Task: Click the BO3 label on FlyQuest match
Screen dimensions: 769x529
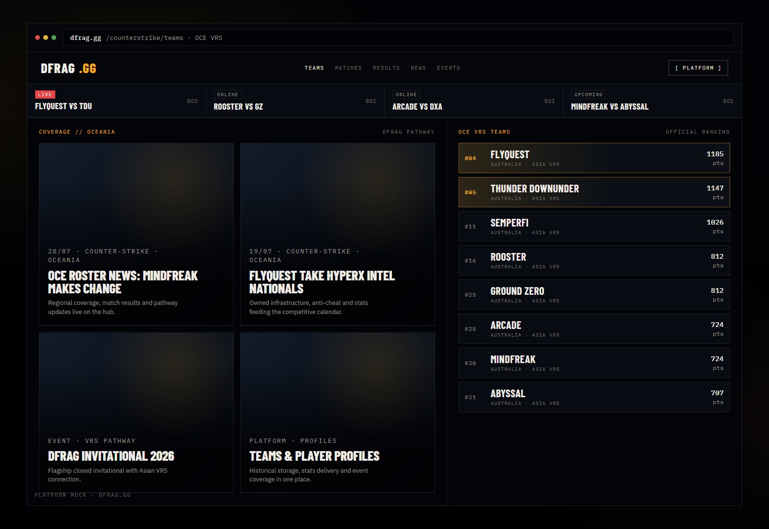Action: tap(192, 101)
